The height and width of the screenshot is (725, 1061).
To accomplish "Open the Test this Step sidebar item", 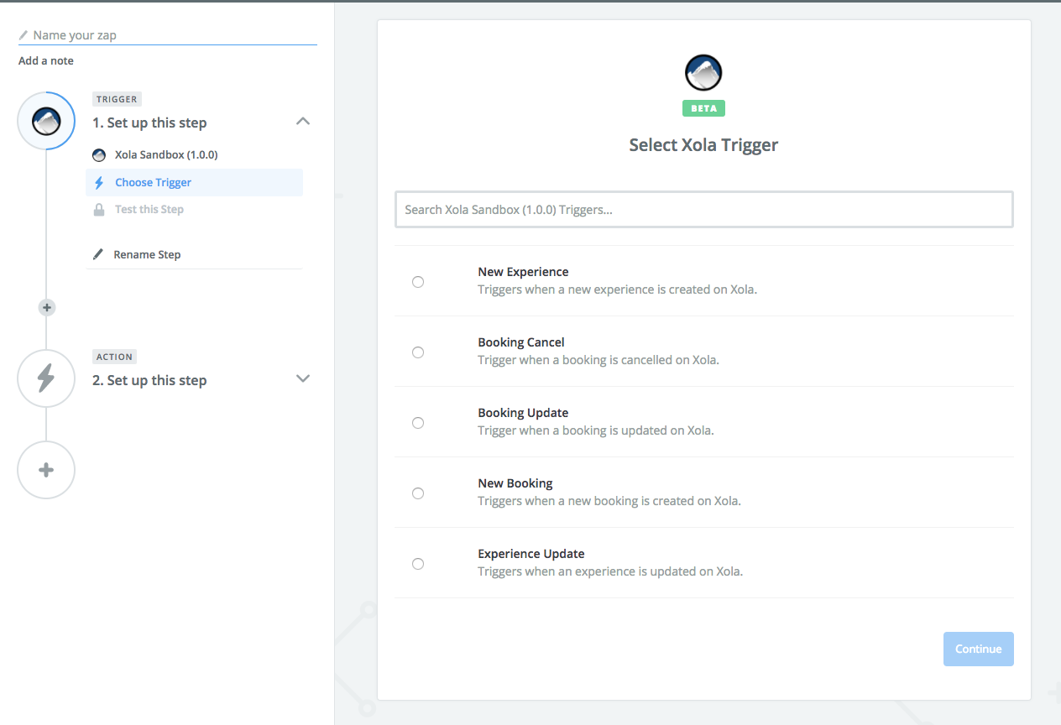I will [x=194, y=209].
